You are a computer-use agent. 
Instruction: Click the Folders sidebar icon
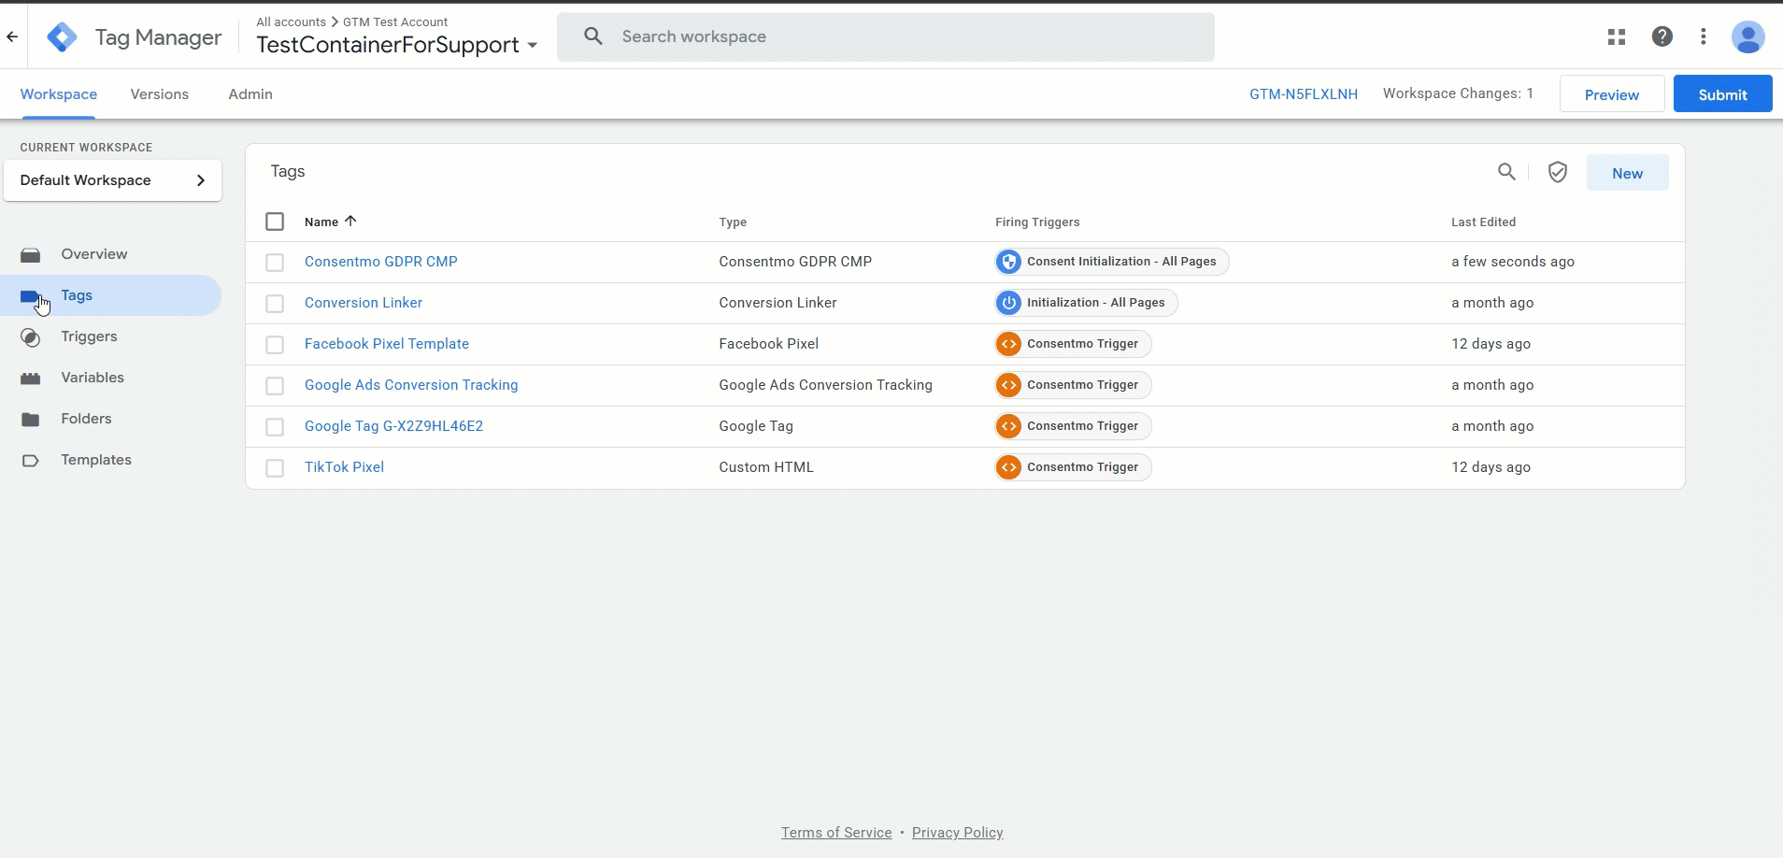[31, 420]
